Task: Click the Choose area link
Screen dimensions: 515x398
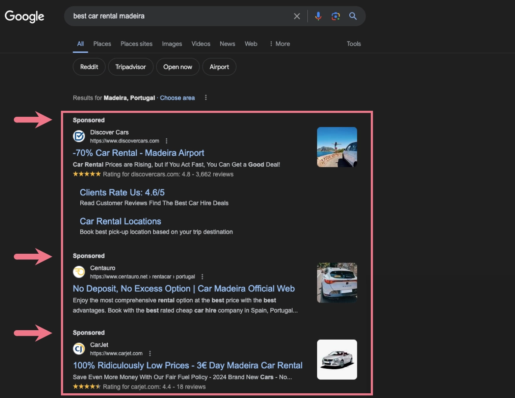Action: pyautogui.click(x=177, y=97)
